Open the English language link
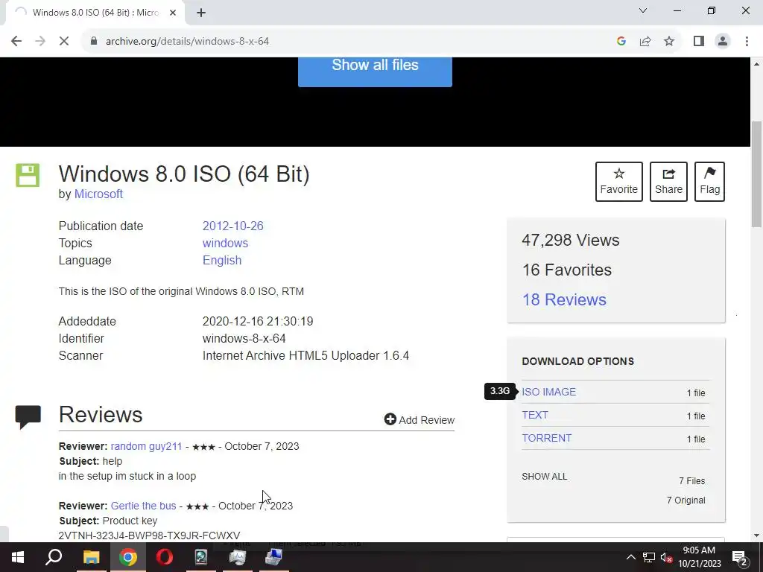Screen dimensions: 763x572 point(222,260)
